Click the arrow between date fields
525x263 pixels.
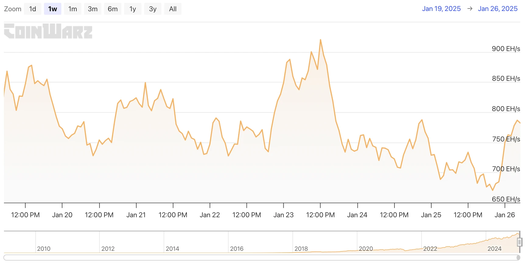pyautogui.click(x=470, y=9)
